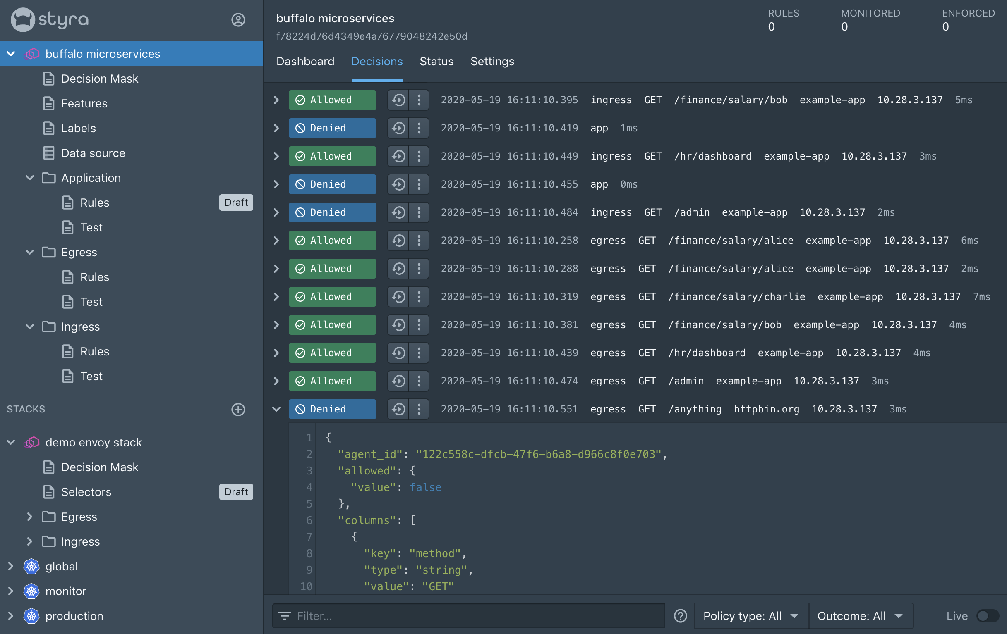Replay the /hr/dashboard ingress decision
This screenshot has width=1007, height=634.
coord(398,156)
